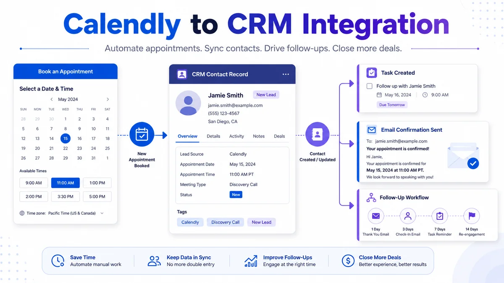Click the Contact Created / Updated icon
The width and height of the screenshot is (504, 283).
(318, 135)
